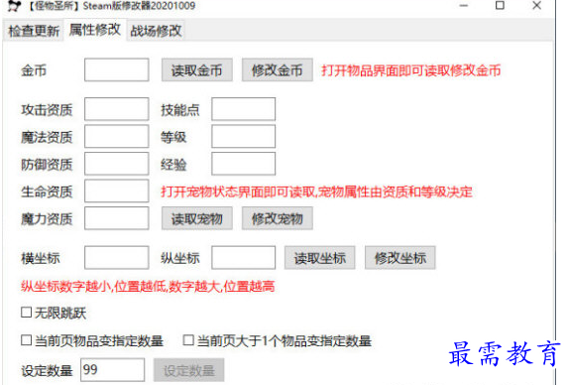Focus the 魔力资质 input box

[117, 218]
